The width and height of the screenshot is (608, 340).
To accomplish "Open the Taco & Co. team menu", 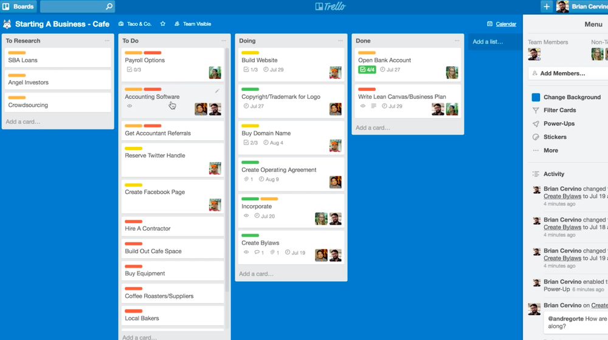I will tap(135, 24).
